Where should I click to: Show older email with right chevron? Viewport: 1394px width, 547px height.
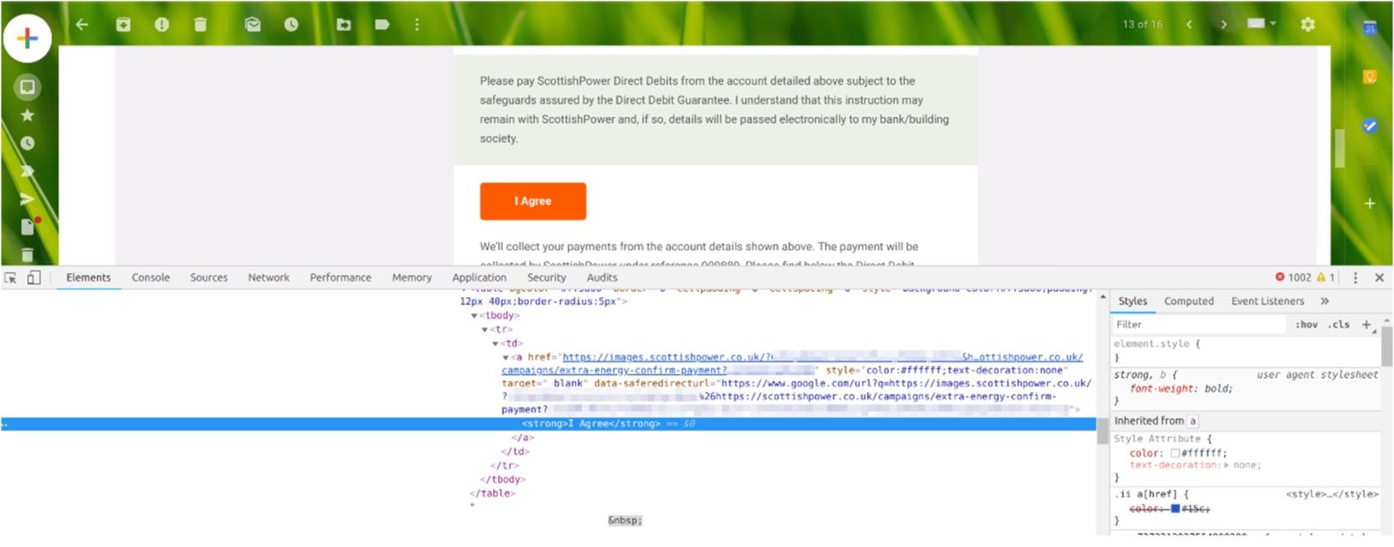[x=1223, y=24]
